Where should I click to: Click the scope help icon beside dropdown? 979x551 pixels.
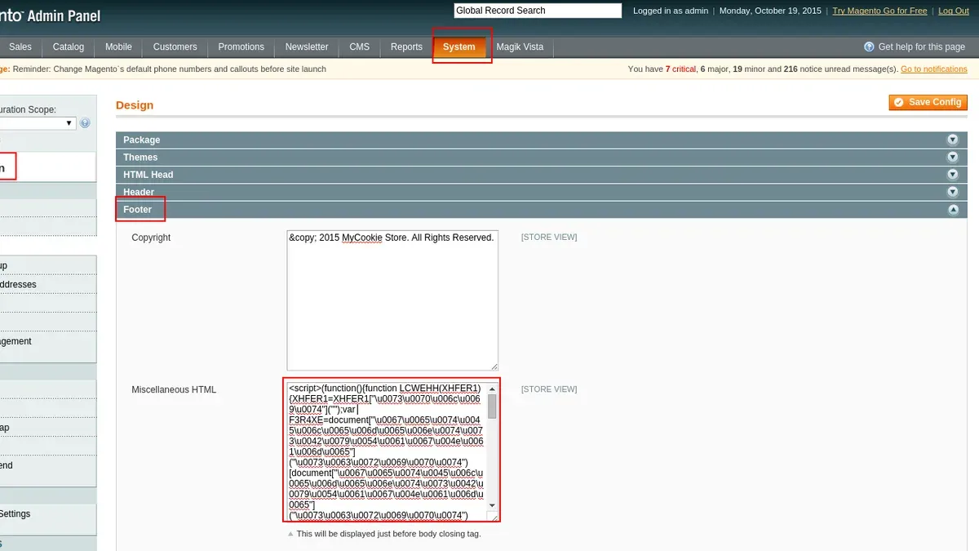point(85,123)
